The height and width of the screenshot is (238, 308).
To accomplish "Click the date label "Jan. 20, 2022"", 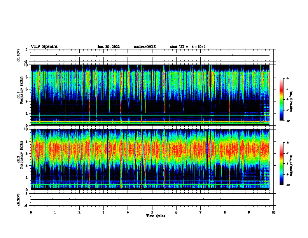I will click(x=108, y=47).
